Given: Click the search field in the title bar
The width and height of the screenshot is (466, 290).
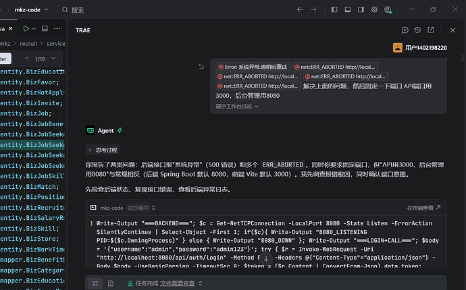Looking at the screenshot, I should pos(73,10).
